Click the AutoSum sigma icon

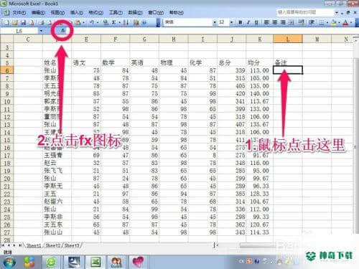point(114,22)
